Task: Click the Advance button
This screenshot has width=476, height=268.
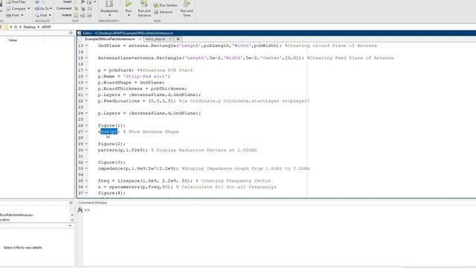Action: point(164,12)
